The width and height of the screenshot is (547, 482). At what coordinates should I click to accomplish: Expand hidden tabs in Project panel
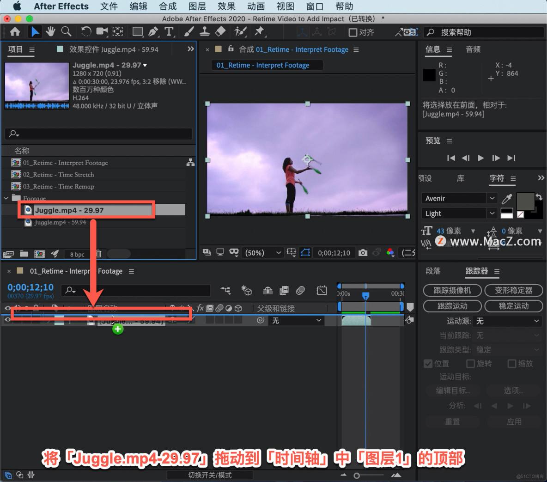(x=190, y=49)
